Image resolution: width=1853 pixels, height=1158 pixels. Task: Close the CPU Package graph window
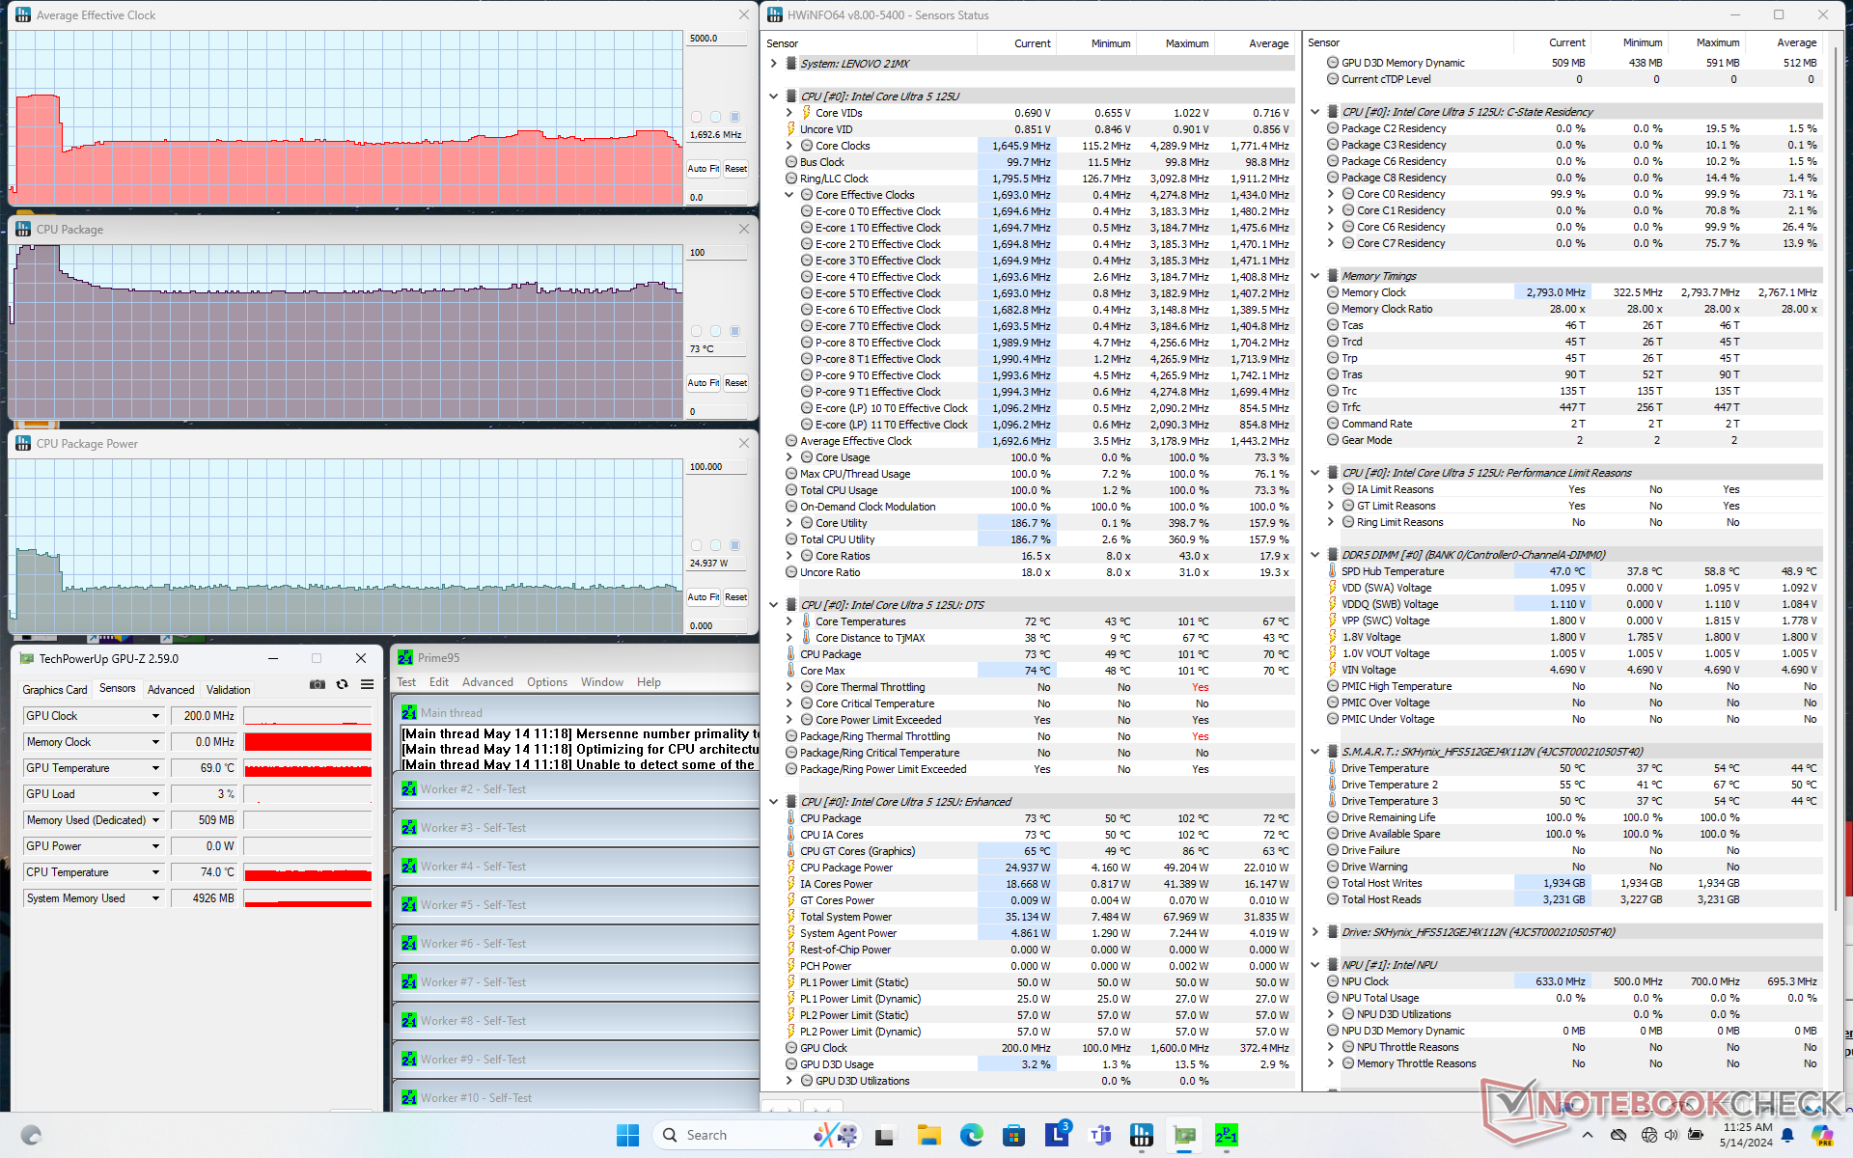743,229
